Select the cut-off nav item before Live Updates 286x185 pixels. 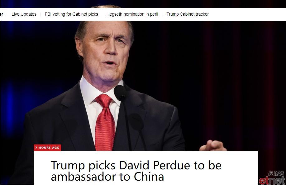2,14
